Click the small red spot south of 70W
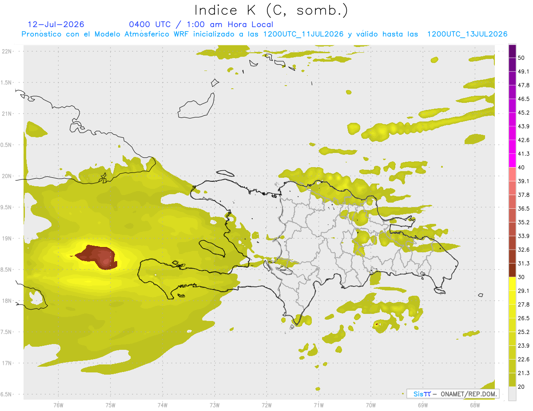 coord(377,325)
